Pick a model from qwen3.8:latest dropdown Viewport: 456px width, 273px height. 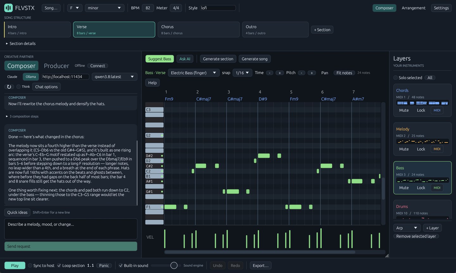tap(114, 77)
